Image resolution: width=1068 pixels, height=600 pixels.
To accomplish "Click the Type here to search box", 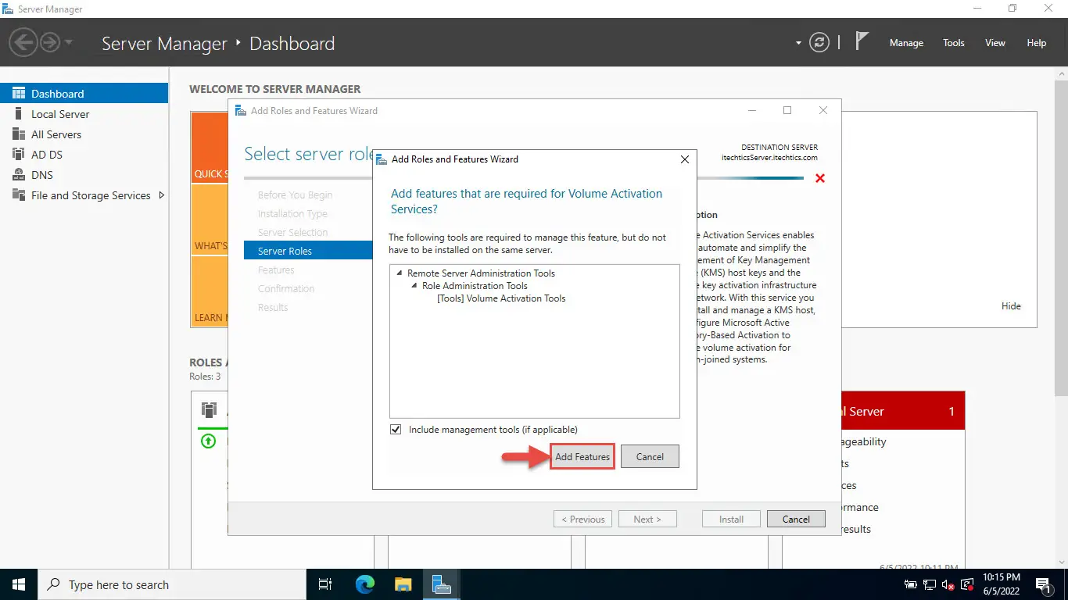I will click(172, 584).
